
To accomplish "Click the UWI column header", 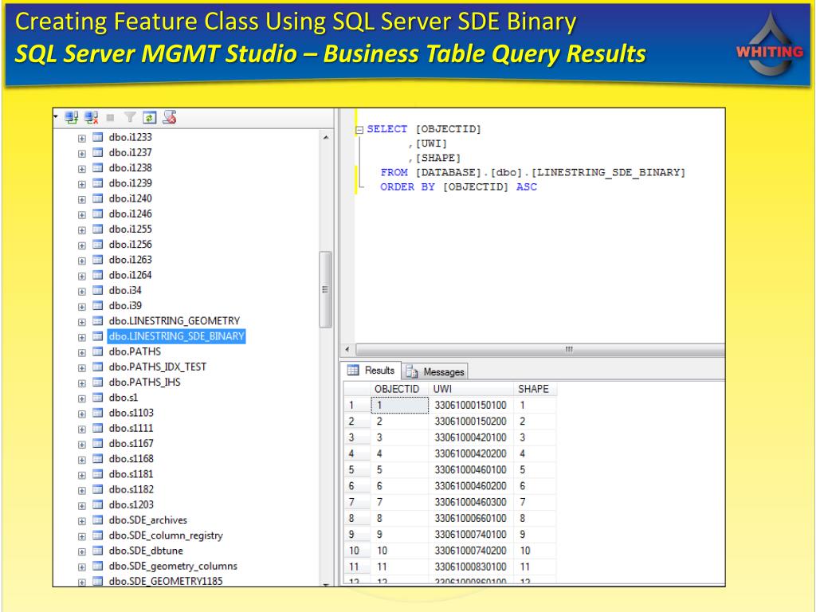I will [470, 389].
